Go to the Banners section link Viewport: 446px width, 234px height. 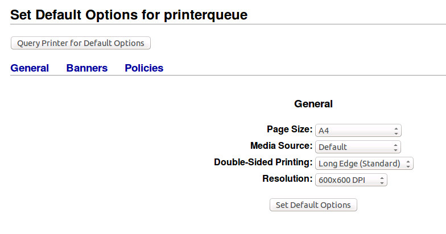pos(87,68)
